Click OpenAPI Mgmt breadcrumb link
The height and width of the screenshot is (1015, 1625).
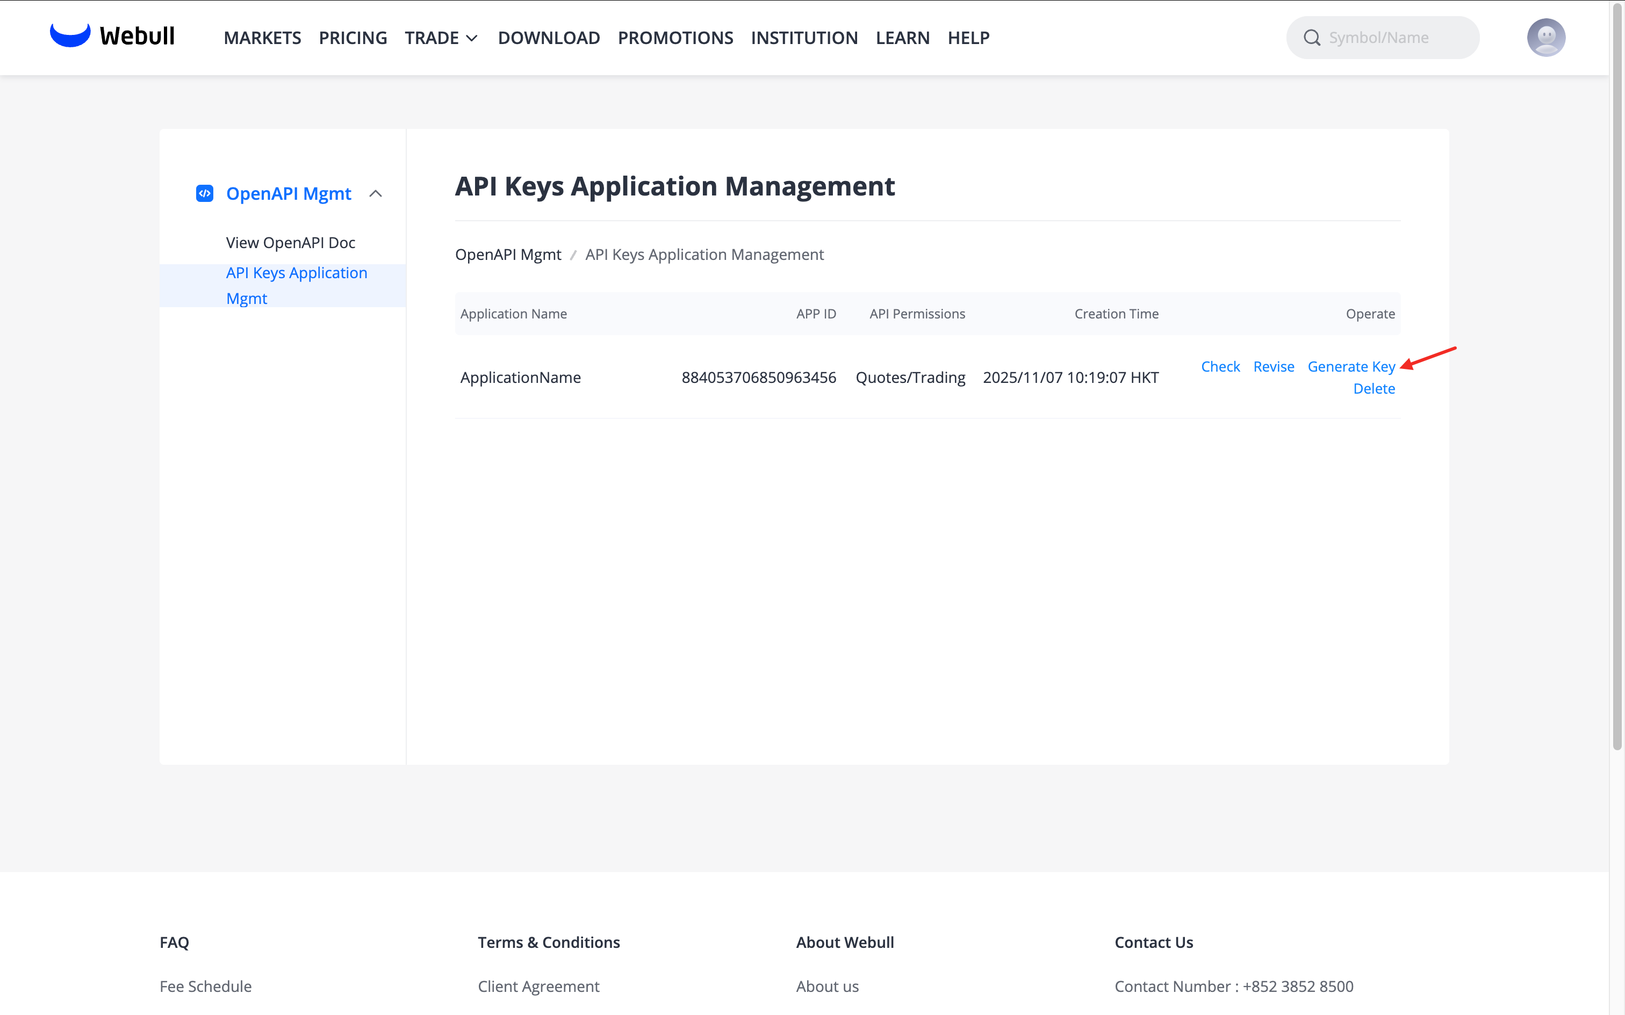pyautogui.click(x=508, y=255)
